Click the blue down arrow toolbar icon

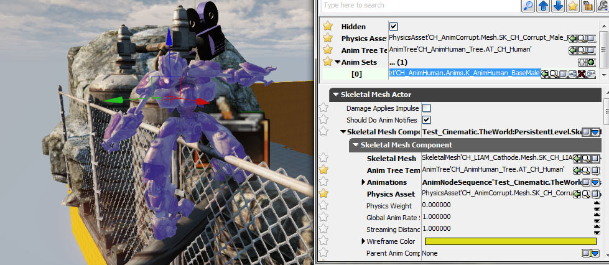click(x=559, y=6)
